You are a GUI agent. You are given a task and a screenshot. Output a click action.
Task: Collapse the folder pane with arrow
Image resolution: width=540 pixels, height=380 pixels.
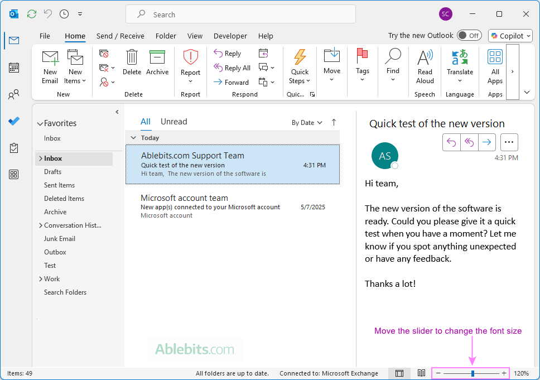(x=117, y=112)
